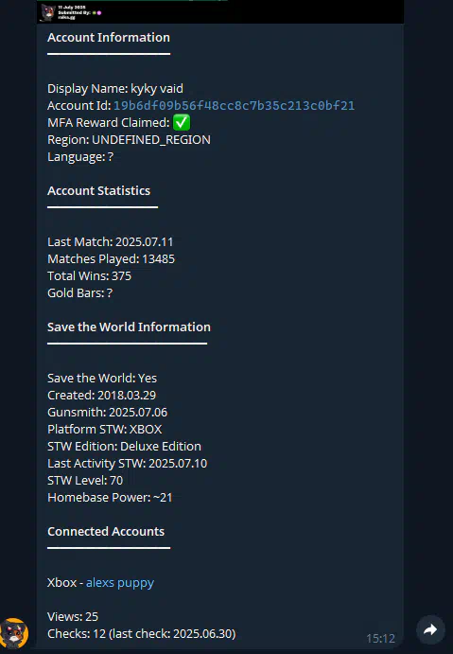
Task: Click the small avatar in the top image banner
Action: tap(48, 12)
